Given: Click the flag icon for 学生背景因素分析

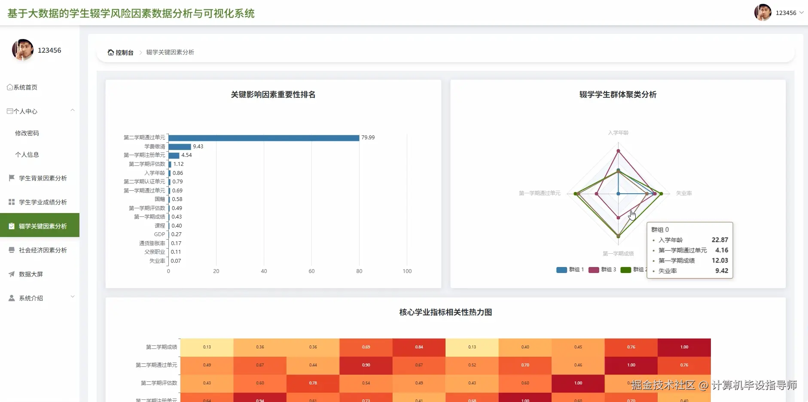Looking at the screenshot, I should [12, 178].
